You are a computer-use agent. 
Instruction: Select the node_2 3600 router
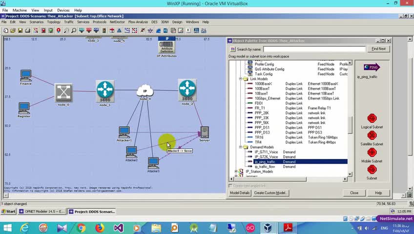click(x=187, y=90)
